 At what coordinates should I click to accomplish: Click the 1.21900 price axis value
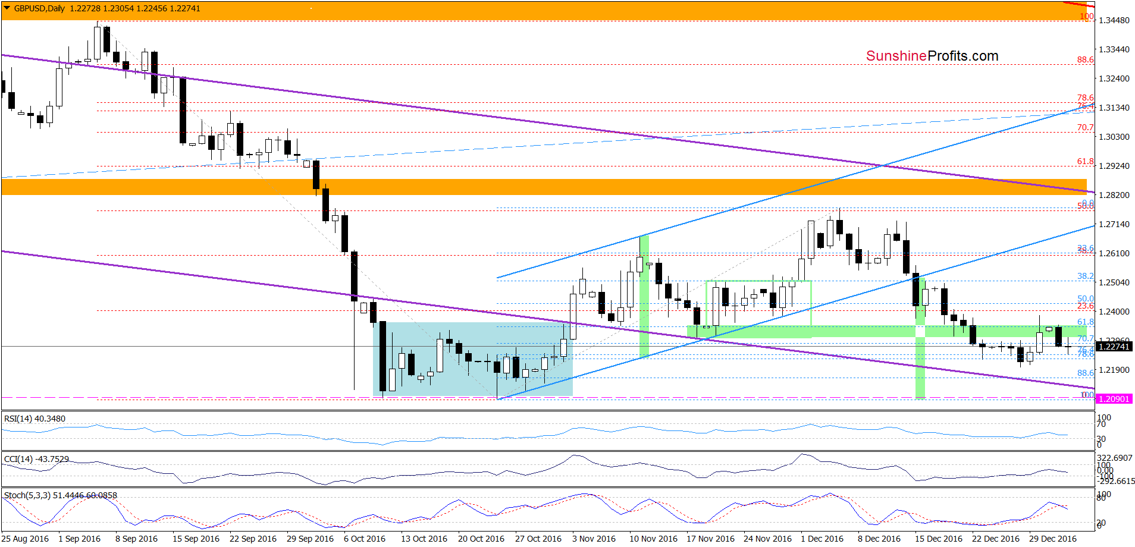point(1114,370)
